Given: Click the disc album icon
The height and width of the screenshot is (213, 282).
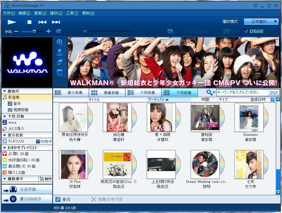Looking at the screenshot, I should pos(60,62).
